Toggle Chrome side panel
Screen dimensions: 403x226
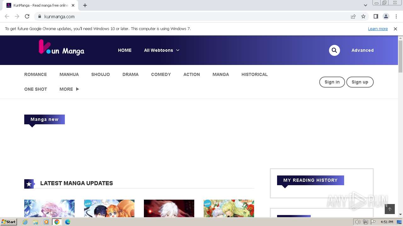(x=376, y=16)
